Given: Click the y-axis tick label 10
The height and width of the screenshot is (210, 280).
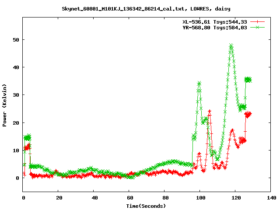Looking at the screenshot, I should point(16,150).
